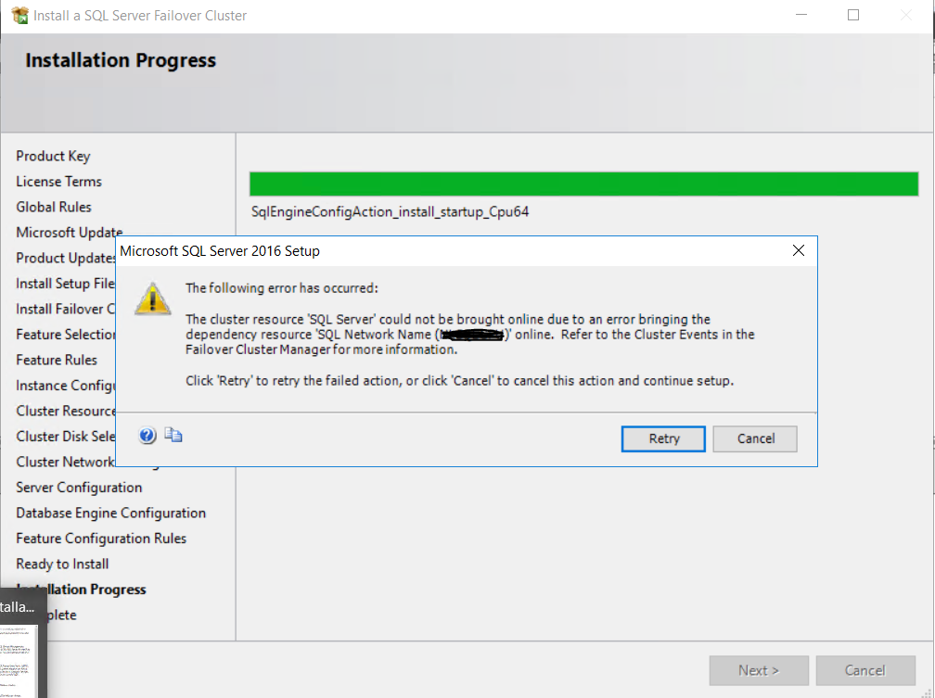Click the Installation Progress page heading
The image size is (935, 698).
pyautogui.click(x=121, y=60)
